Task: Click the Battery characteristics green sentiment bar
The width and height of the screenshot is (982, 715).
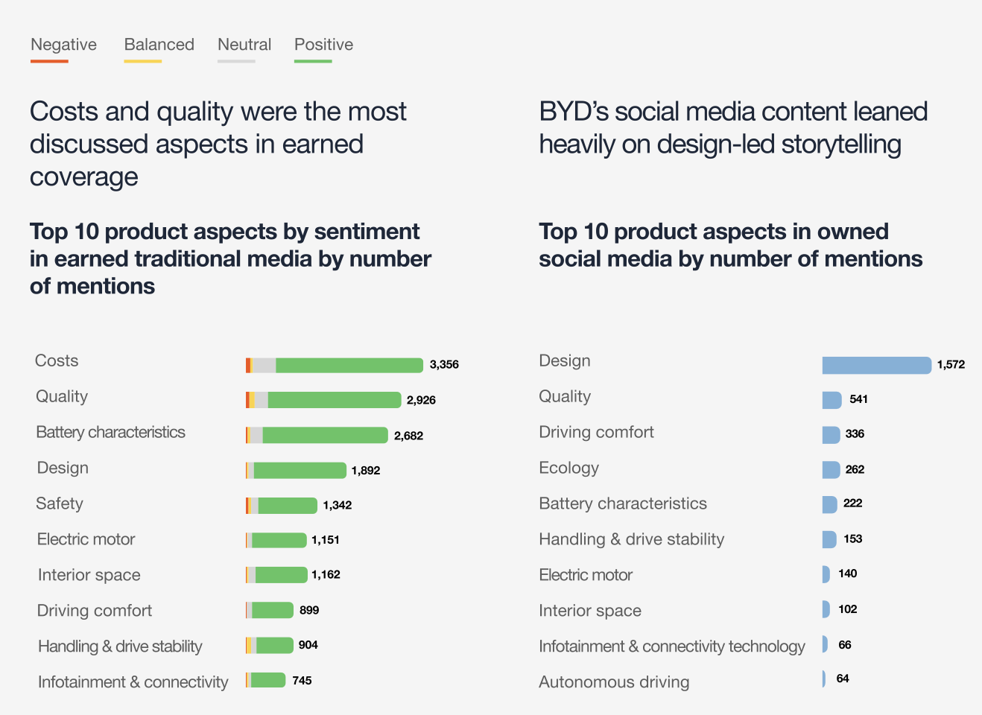Action: [x=325, y=435]
